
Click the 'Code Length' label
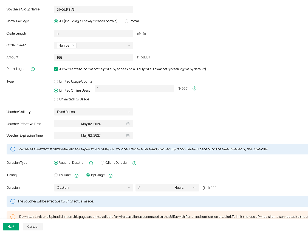[16, 33]
